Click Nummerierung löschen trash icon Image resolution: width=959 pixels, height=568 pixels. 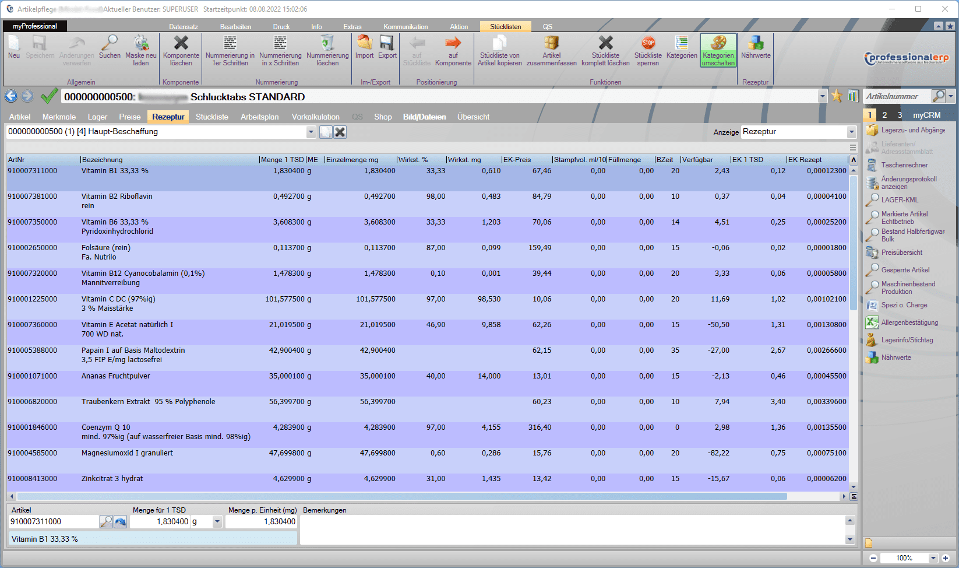[327, 43]
